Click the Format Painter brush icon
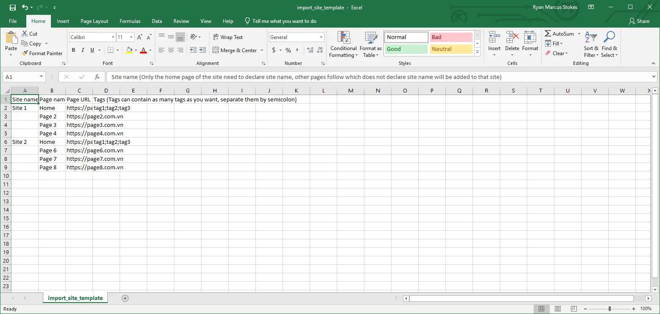Viewport: 660px width, 314px height. click(x=24, y=53)
